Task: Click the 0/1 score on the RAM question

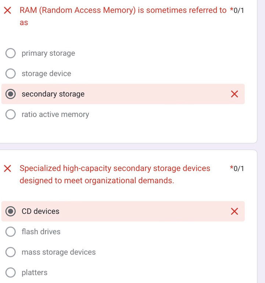Action: point(239,10)
